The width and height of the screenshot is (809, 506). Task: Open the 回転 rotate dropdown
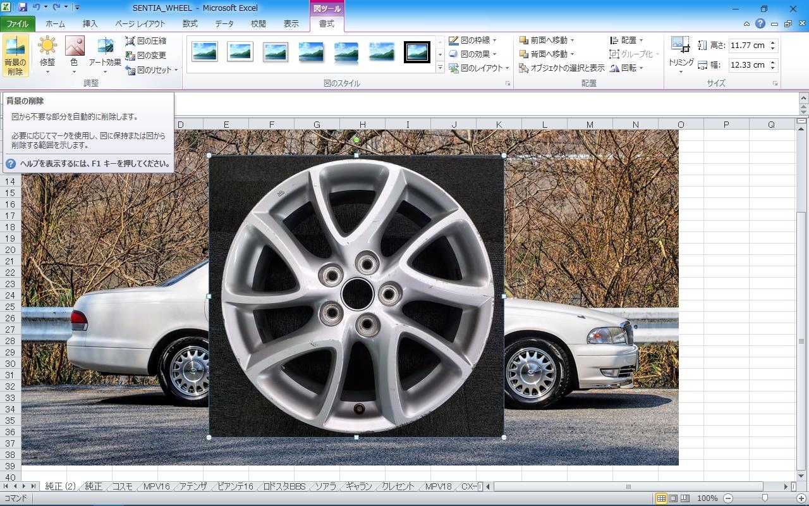click(x=626, y=68)
